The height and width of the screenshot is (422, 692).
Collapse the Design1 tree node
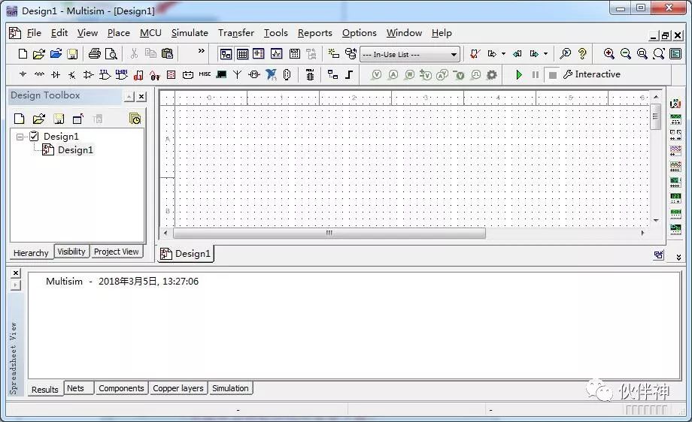pos(20,137)
